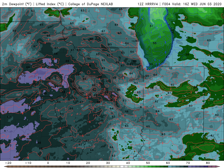
Task: Click the blue '11' lifted index label
Action: click(x=151, y=33)
